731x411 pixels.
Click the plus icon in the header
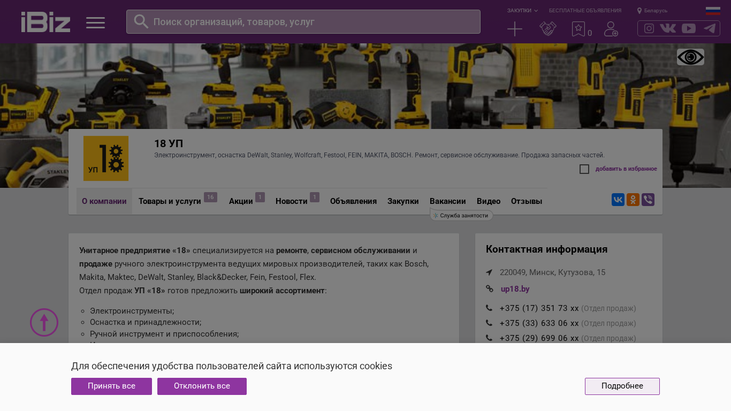click(515, 29)
